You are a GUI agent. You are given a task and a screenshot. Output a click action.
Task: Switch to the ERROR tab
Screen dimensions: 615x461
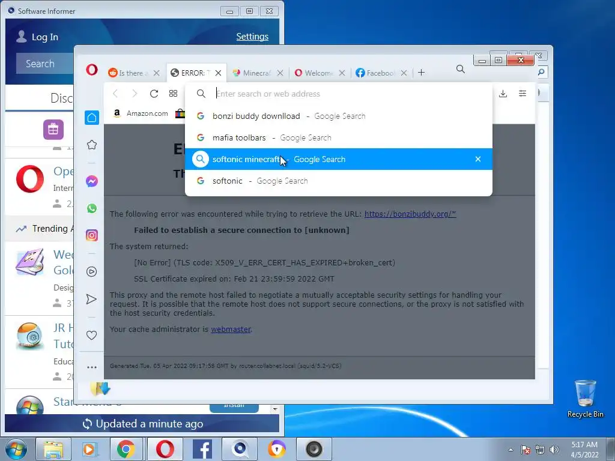pyautogui.click(x=191, y=73)
